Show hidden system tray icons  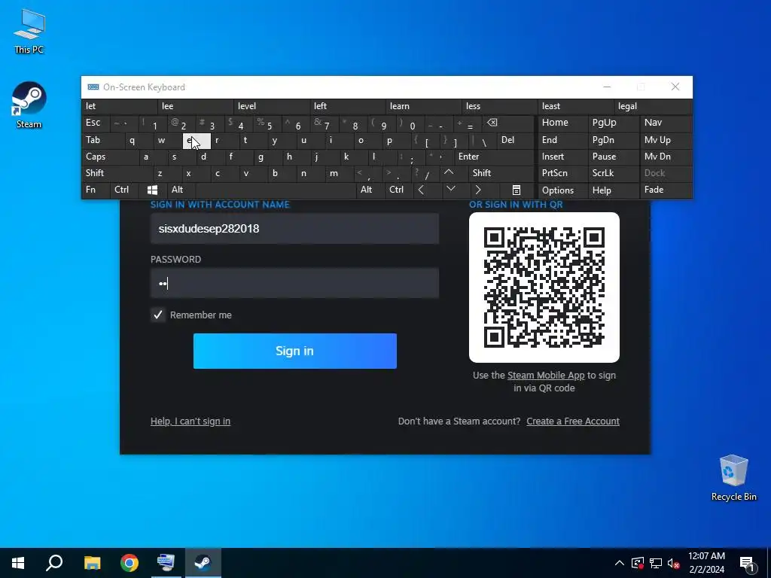[620, 563]
